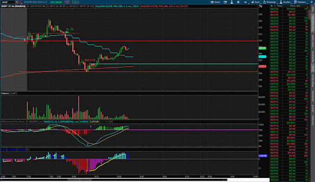Open the flask Edit Studies icon

tap(232, 2)
